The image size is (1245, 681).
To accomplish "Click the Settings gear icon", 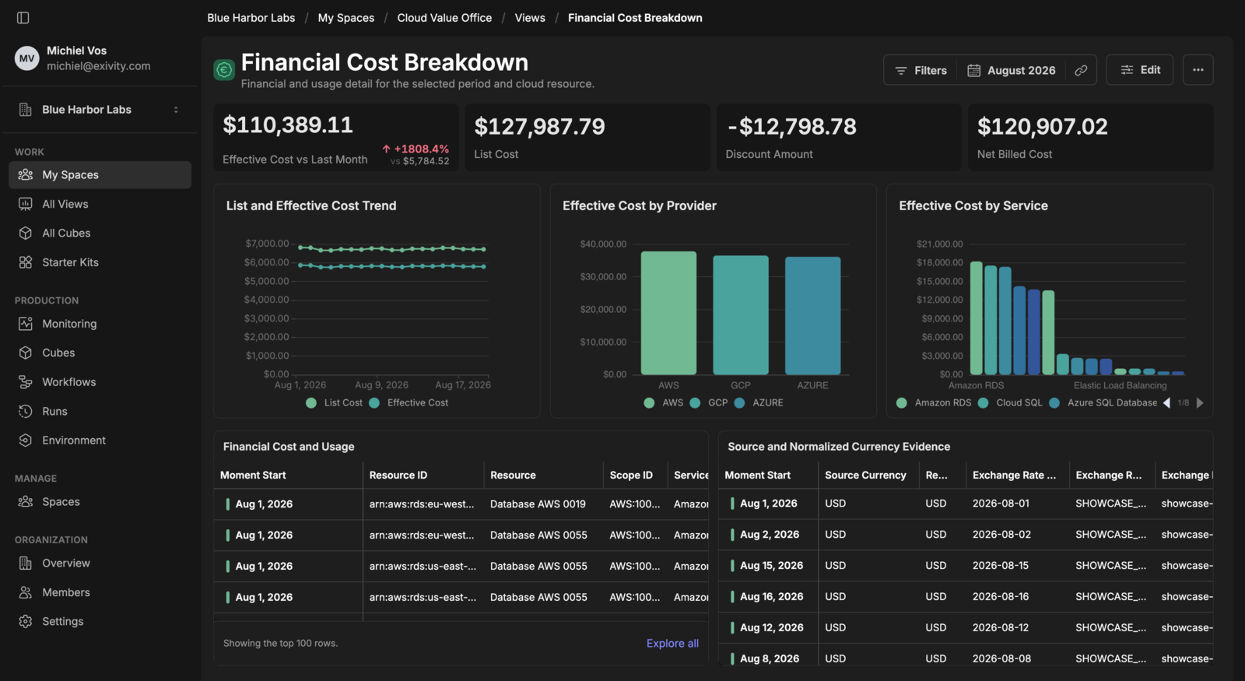I will click(x=26, y=622).
